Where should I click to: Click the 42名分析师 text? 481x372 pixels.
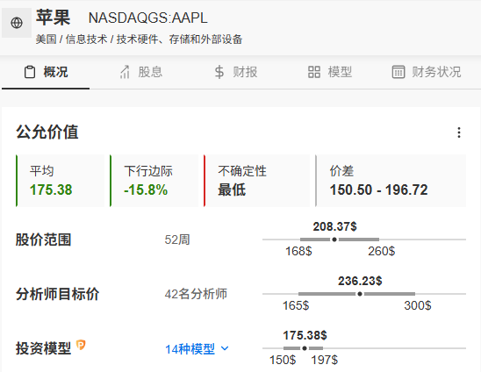click(196, 294)
